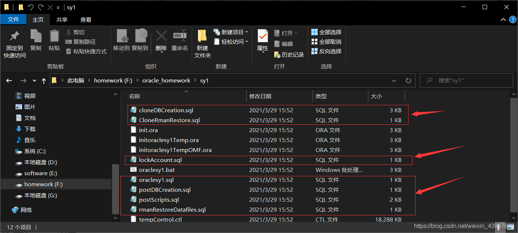This screenshot has width=518, height=233.
Task: Switch to the Share (共享) tab
Action: (62, 20)
